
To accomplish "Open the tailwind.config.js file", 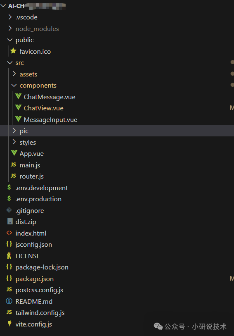I will point(40,312).
